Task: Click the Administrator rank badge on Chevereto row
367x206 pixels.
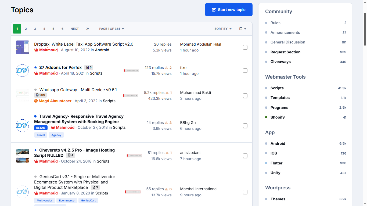Action: (x=134, y=156)
